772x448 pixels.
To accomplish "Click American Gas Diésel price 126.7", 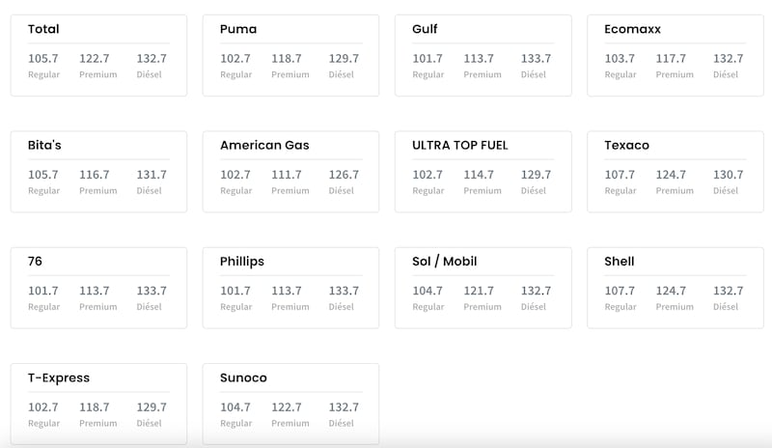I will 344,175.
